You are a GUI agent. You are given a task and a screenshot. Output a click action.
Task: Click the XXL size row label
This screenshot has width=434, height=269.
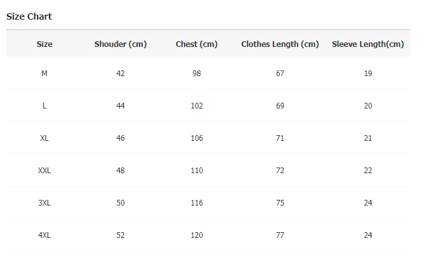(44, 171)
